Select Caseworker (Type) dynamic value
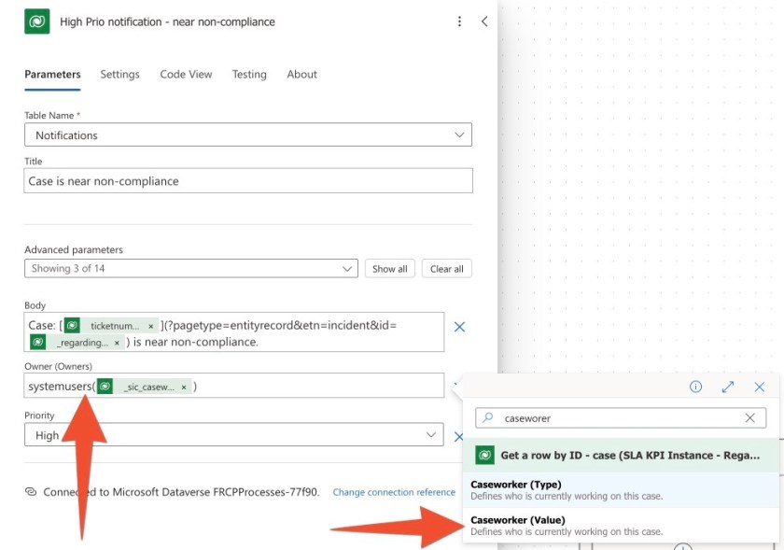 [621, 490]
